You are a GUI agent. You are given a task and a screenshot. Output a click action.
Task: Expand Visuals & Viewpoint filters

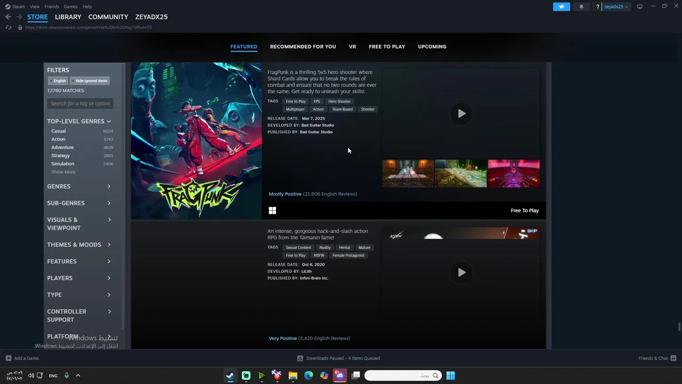79,224
